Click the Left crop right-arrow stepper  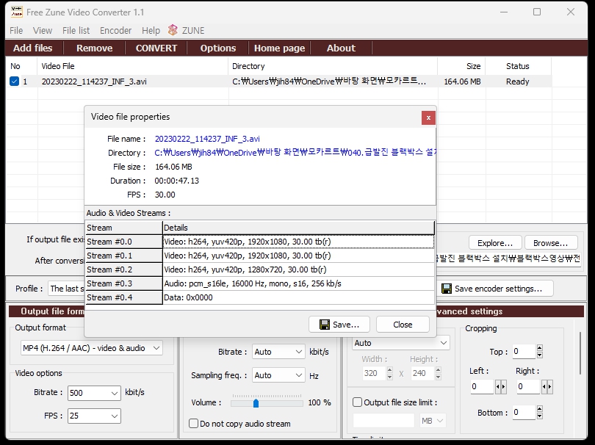click(504, 387)
